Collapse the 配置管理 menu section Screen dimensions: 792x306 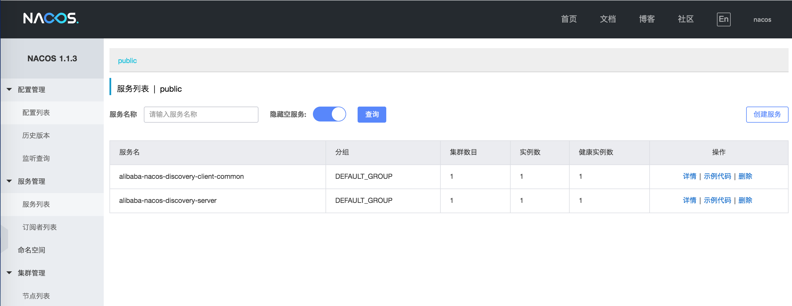(x=9, y=89)
